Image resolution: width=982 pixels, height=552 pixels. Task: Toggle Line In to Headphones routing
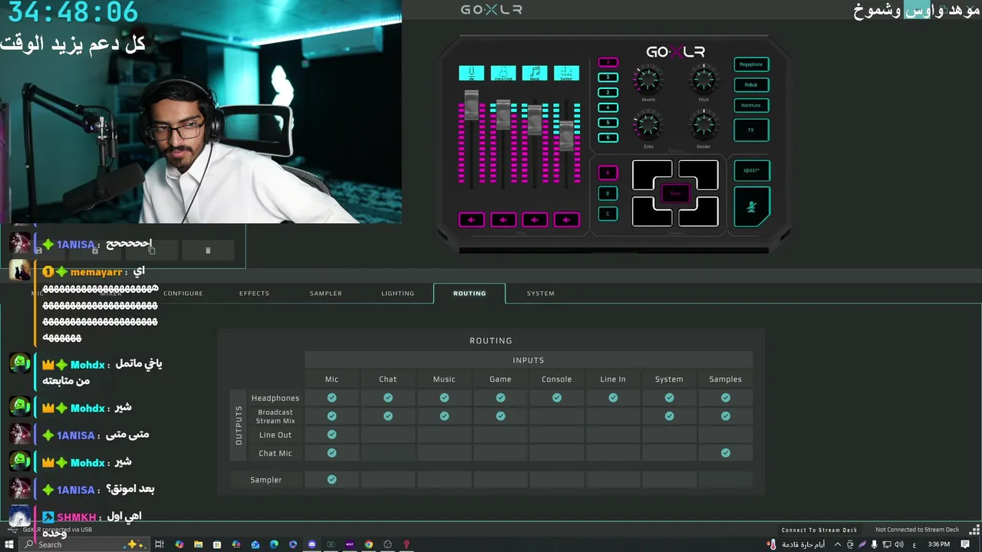pyautogui.click(x=613, y=398)
